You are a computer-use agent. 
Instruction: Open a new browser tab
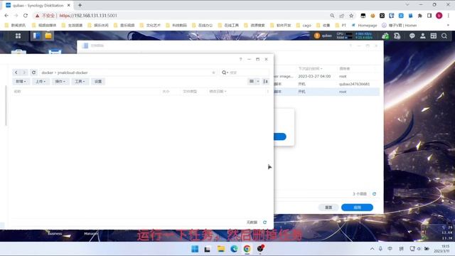coord(80,5)
